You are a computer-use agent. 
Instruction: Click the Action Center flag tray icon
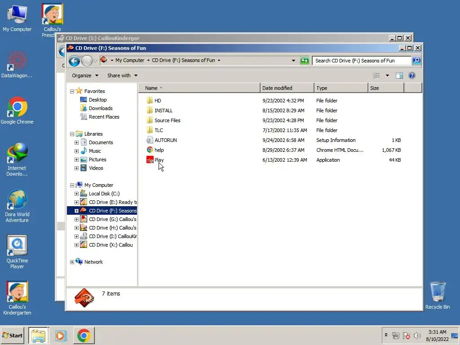pyautogui.click(x=406, y=335)
